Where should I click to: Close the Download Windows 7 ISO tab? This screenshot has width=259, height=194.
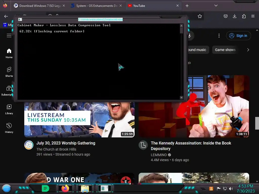pyautogui.click(x=64, y=6)
